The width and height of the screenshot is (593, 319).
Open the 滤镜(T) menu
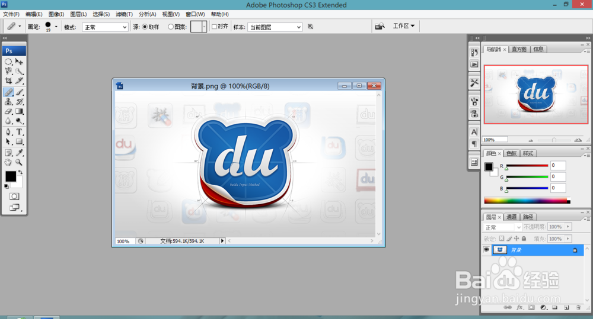[124, 14]
